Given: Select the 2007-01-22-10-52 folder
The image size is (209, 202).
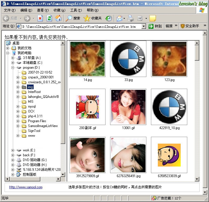Looking at the screenshot, I should coord(40,72).
